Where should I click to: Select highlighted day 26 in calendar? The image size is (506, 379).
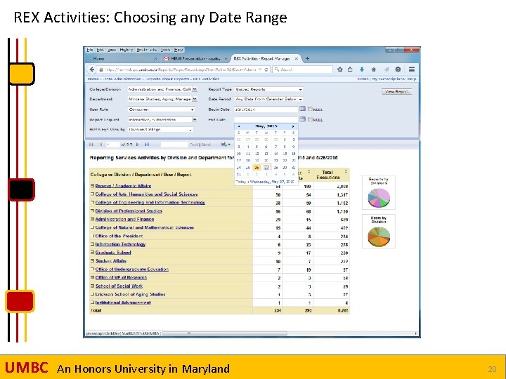257,168
